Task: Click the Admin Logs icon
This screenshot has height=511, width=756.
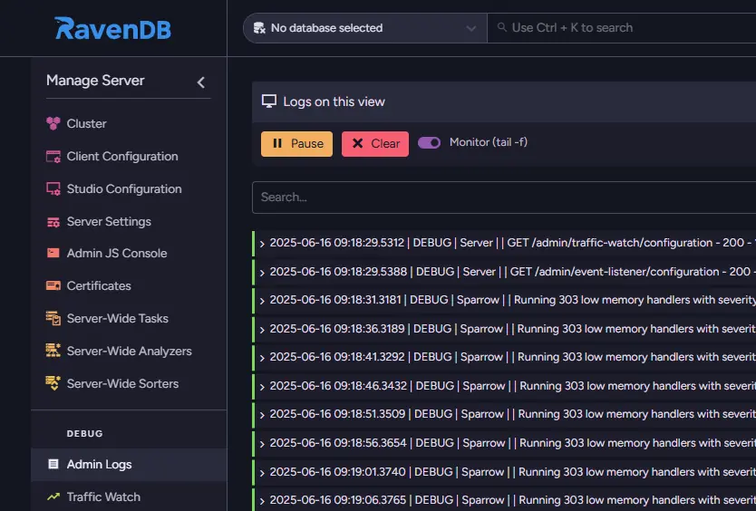Action: [53, 464]
